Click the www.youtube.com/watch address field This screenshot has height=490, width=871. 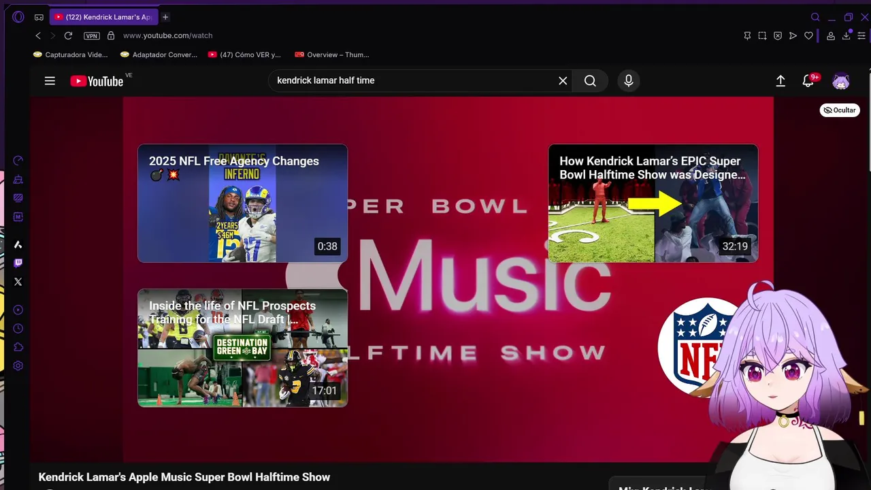(x=167, y=35)
